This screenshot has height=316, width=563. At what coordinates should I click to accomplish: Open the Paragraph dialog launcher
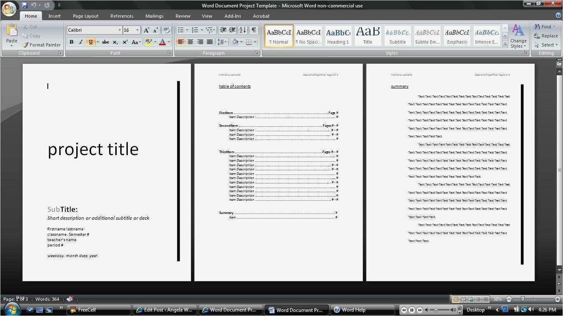point(256,53)
